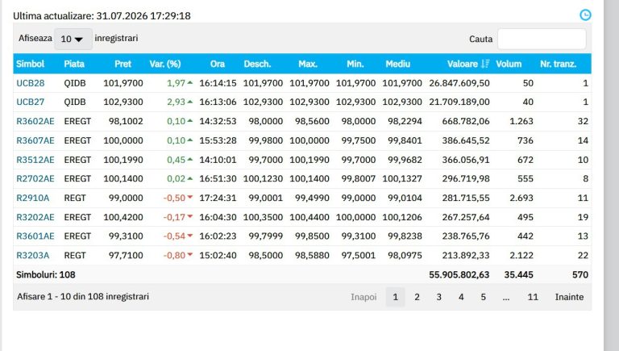
Task: Click the Inainte next page button
Action: 569,297
